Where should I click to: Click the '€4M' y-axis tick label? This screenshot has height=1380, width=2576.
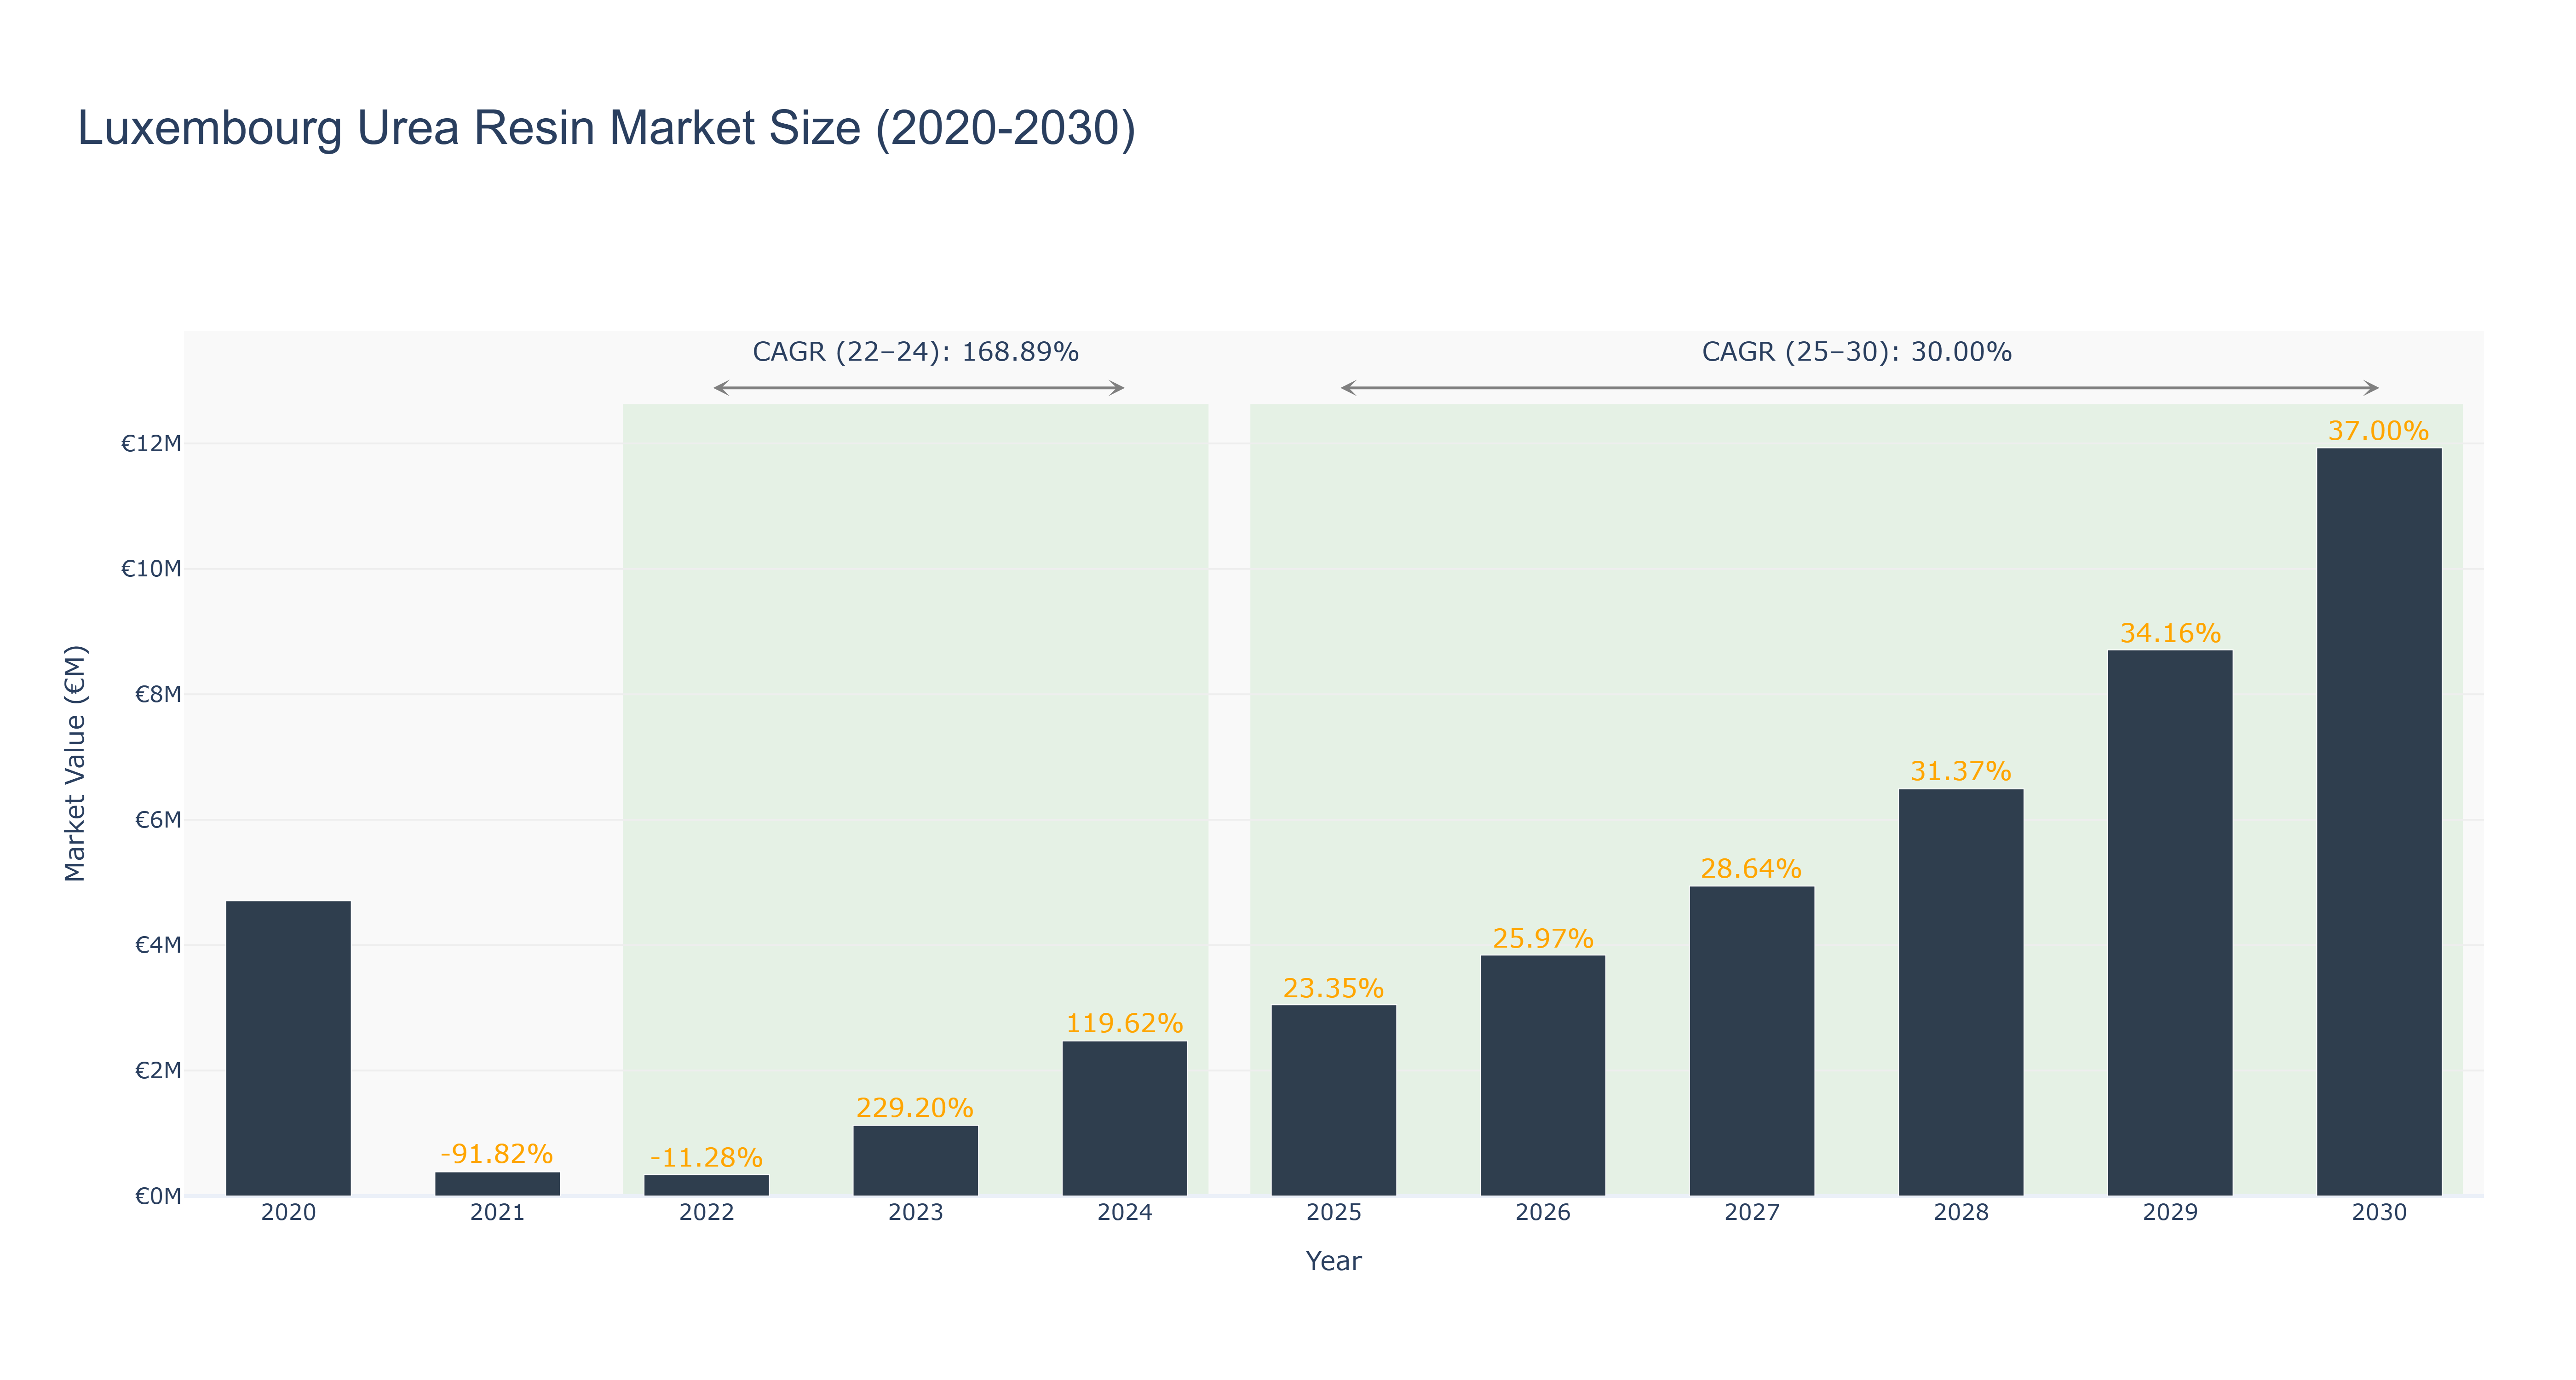click(x=158, y=945)
